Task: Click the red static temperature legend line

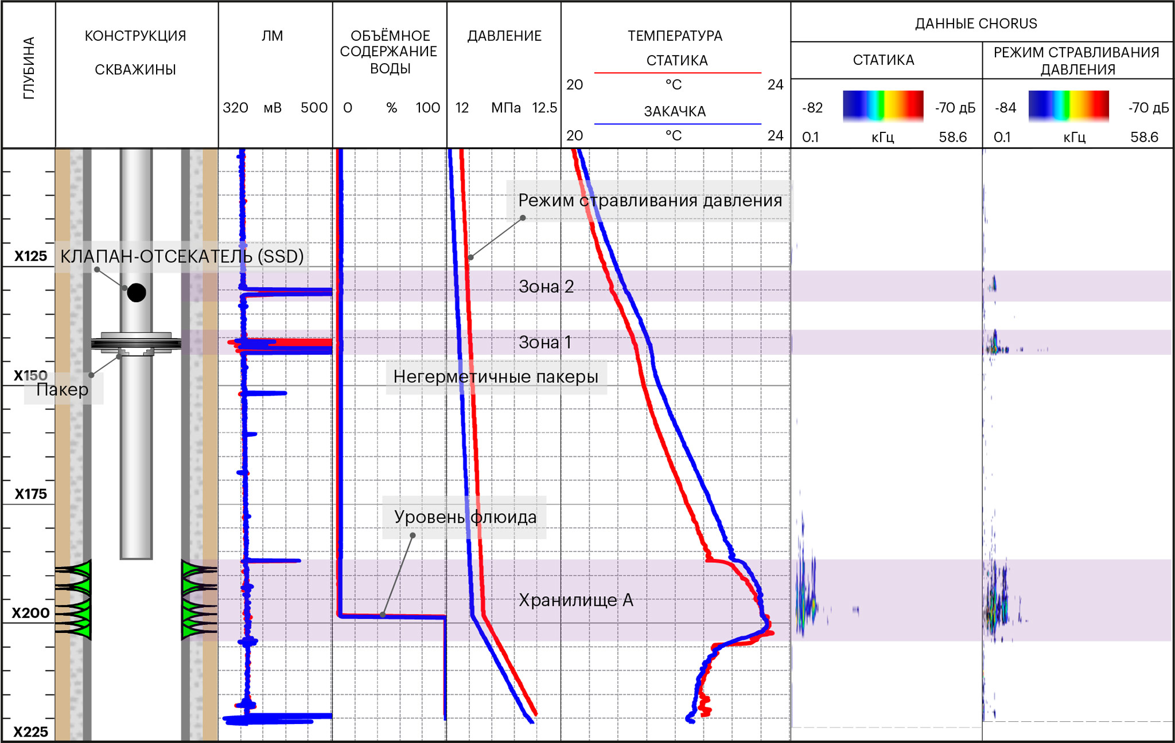Action: point(677,73)
